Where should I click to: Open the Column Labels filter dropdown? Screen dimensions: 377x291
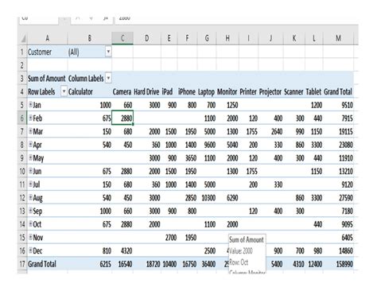pyautogui.click(x=108, y=78)
